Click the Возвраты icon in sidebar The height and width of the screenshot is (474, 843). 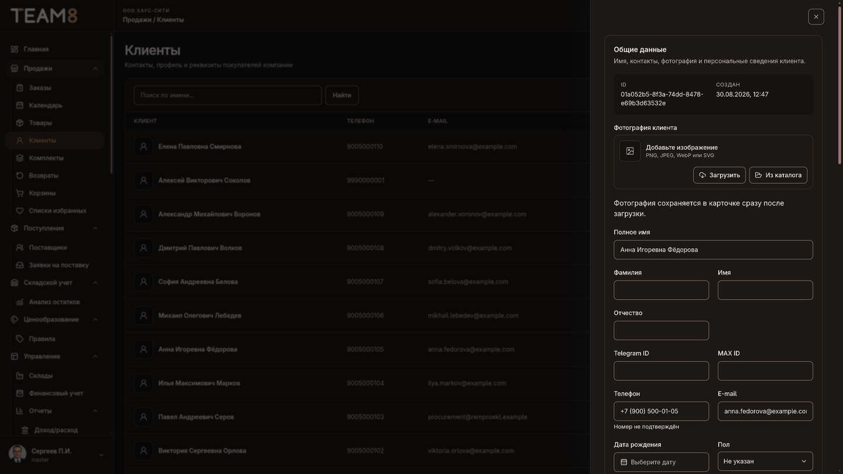(x=19, y=176)
